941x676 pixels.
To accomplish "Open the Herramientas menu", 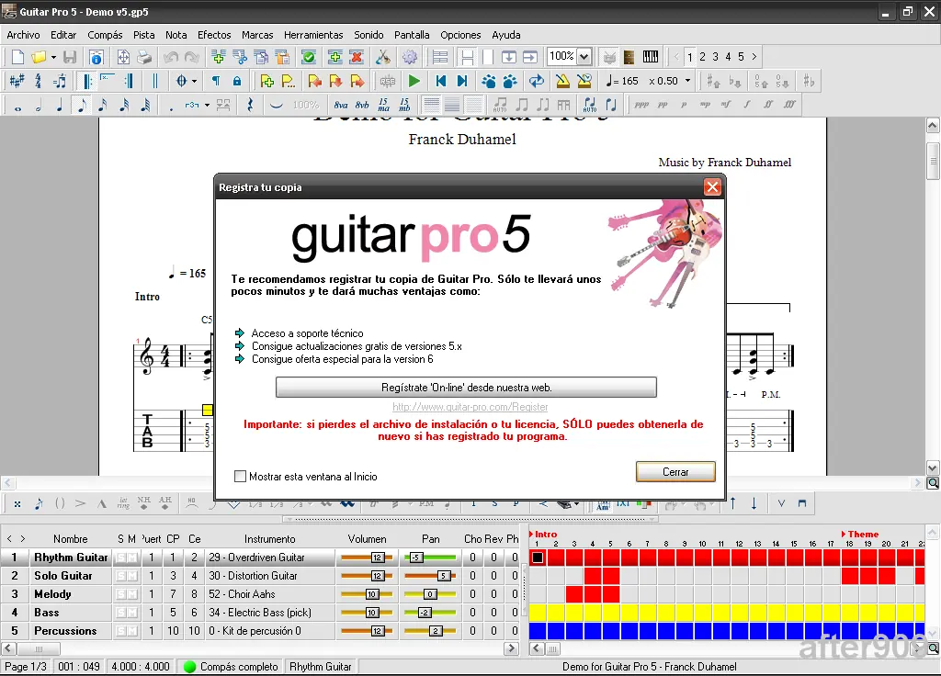I will 313,35.
